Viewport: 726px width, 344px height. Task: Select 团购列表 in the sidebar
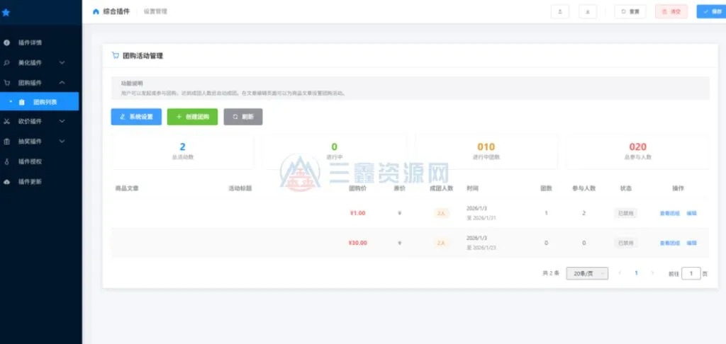[45, 102]
